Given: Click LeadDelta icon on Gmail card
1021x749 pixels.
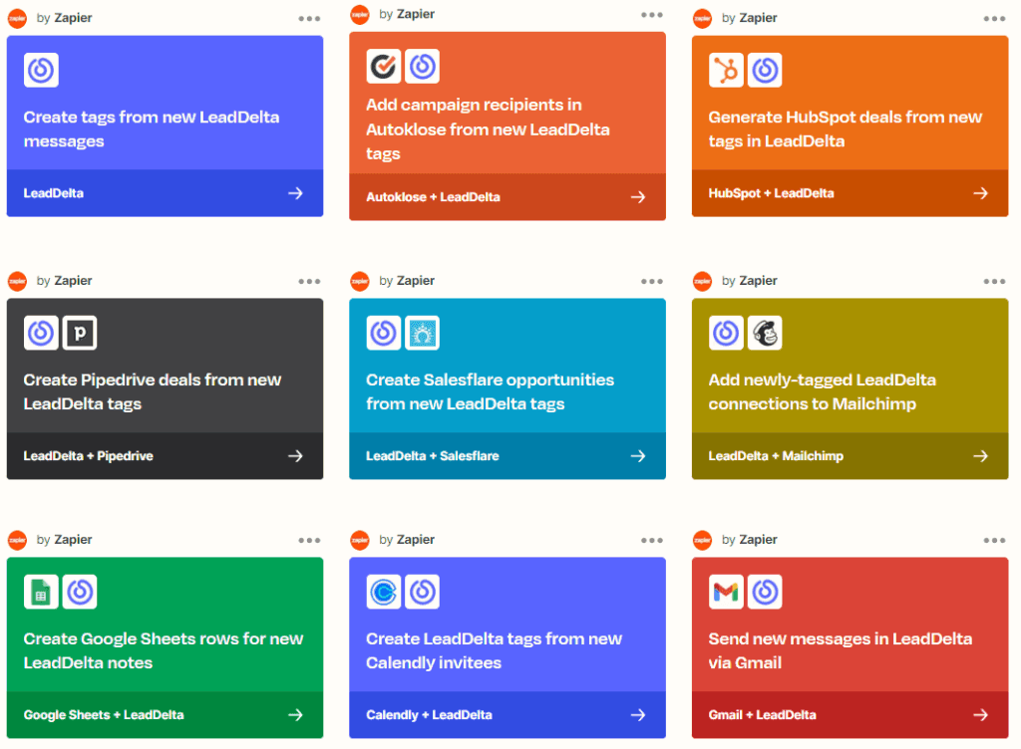Looking at the screenshot, I should coord(765,591).
